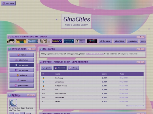This screenshot has height=114, width=153.
Task: Select the verontsik leaderboard name
Action: coord(60,97)
